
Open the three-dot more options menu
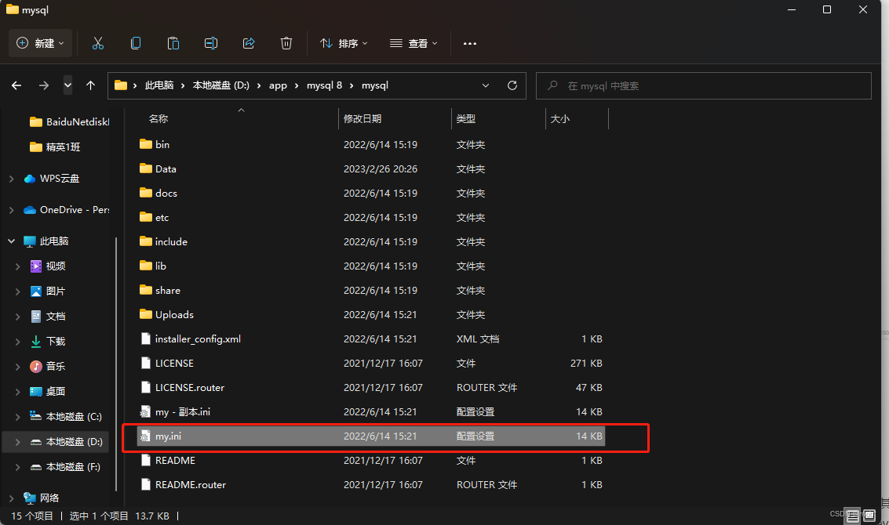point(469,44)
